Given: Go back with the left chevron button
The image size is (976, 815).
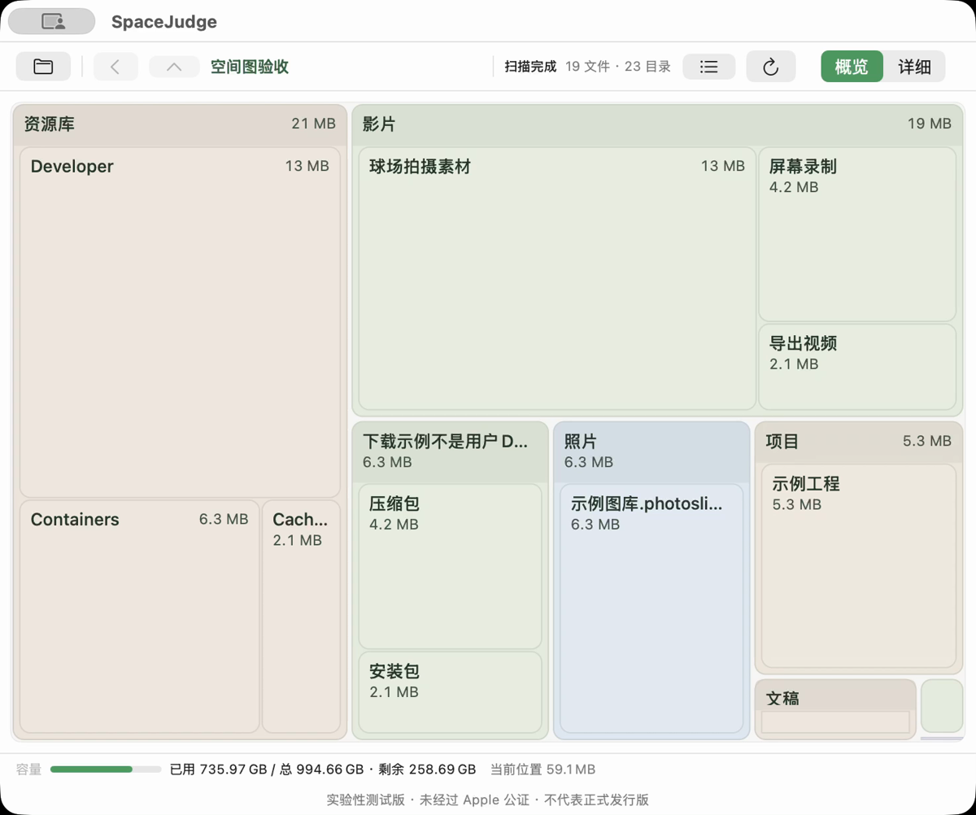Looking at the screenshot, I should pos(115,67).
